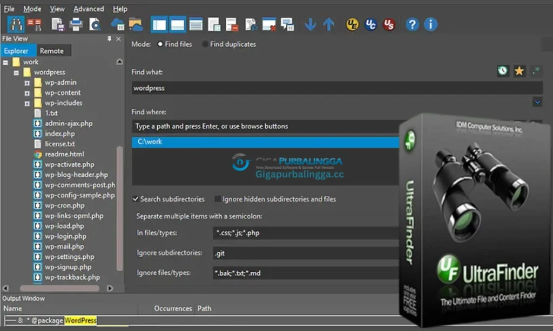
Task: Open search history clock icon
Action: (x=503, y=71)
